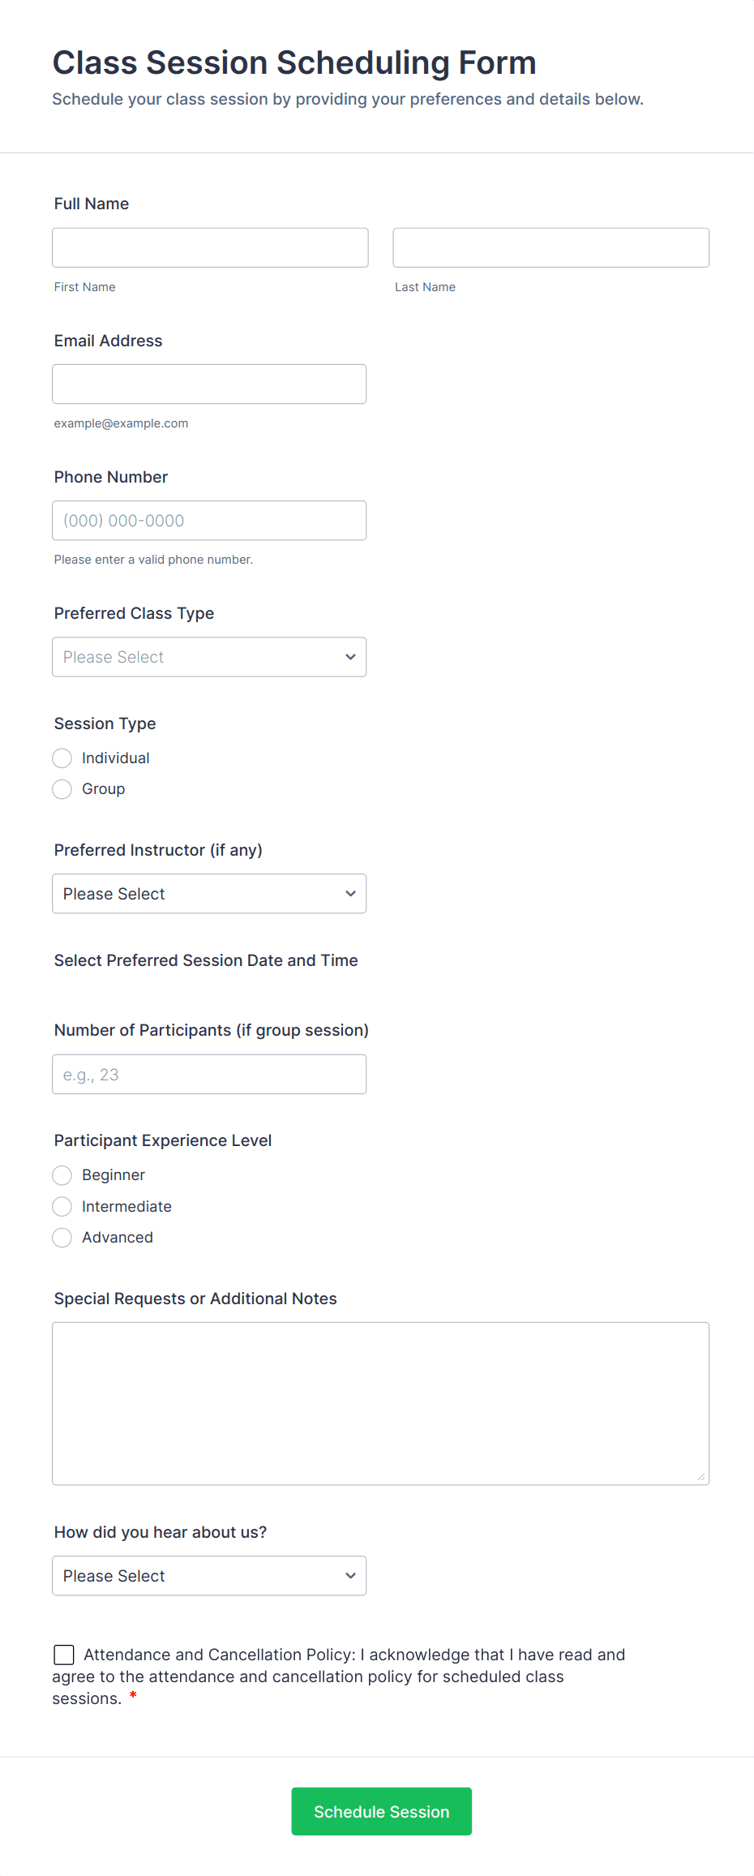The height and width of the screenshot is (1876, 754).
Task: Choose Intermediate experience level
Action: tap(62, 1207)
